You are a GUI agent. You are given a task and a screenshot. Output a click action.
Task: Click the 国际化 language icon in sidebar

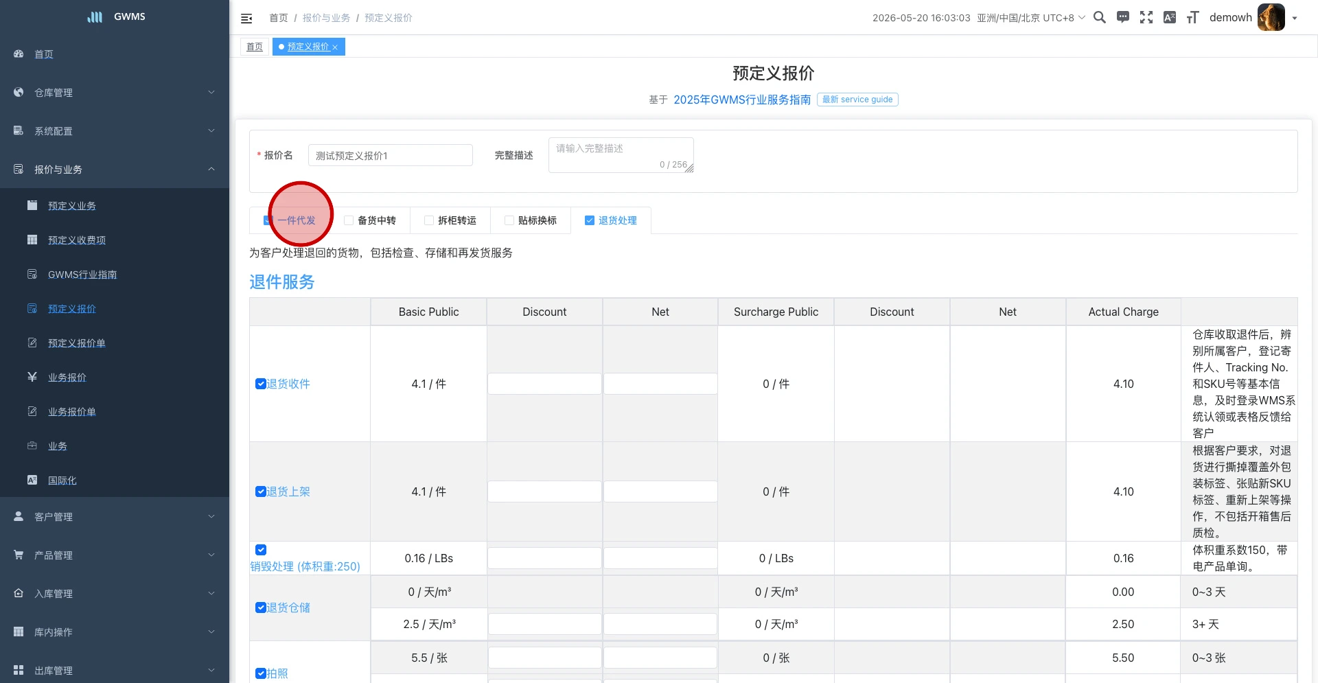(x=32, y=480)
